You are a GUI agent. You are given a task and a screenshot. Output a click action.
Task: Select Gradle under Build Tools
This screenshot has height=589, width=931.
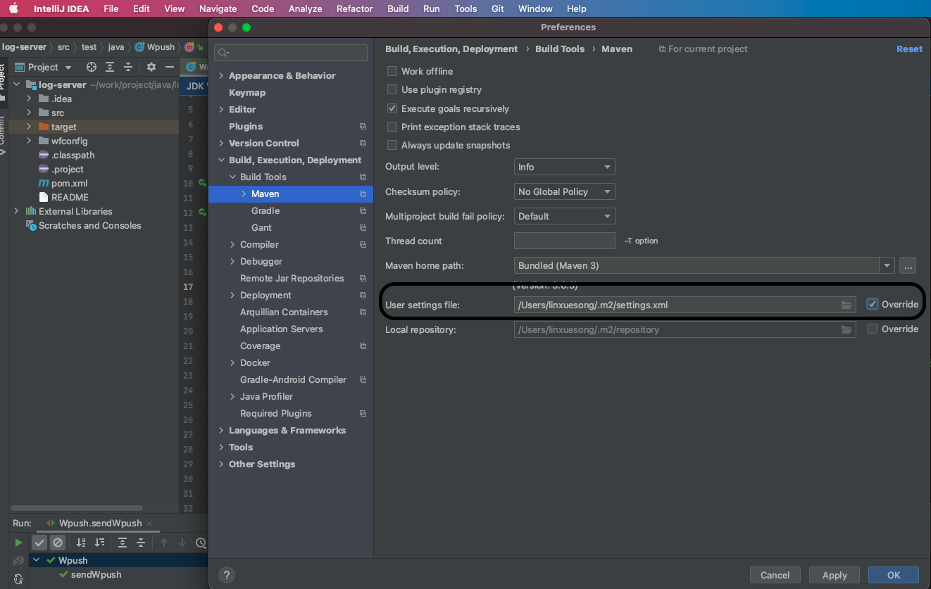[265, 210]
